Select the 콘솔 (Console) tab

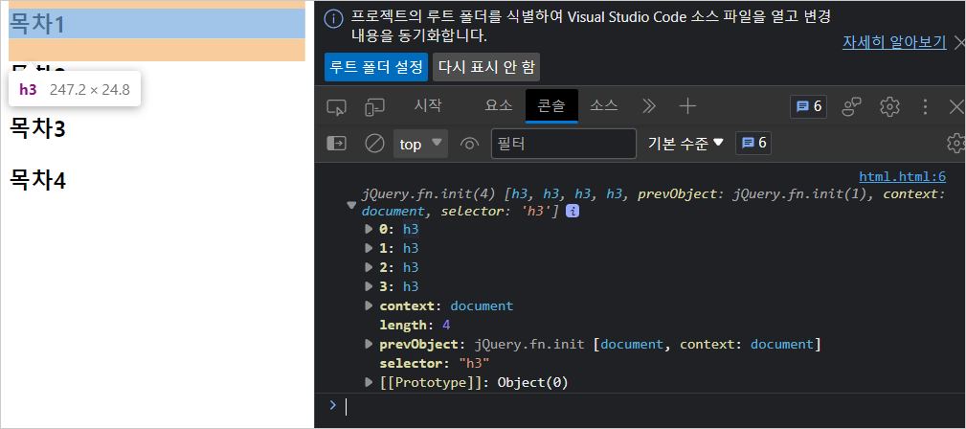click(551, 106)
